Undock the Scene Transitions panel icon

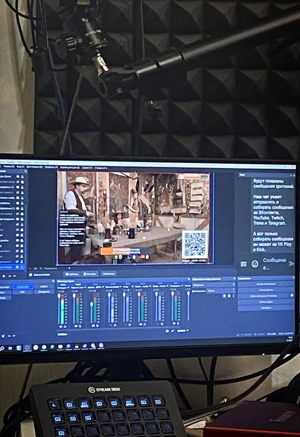234,279
